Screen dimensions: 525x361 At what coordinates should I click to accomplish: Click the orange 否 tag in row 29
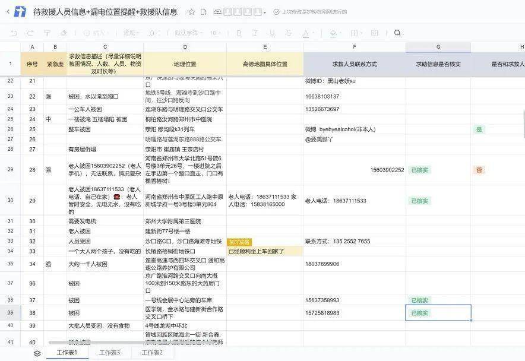pos(479,170)
